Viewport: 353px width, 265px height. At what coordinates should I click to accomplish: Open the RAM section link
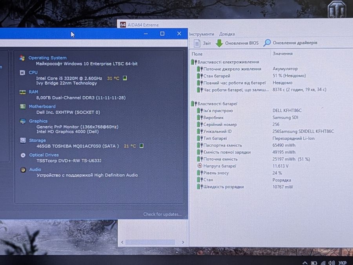tap(33, 92)
